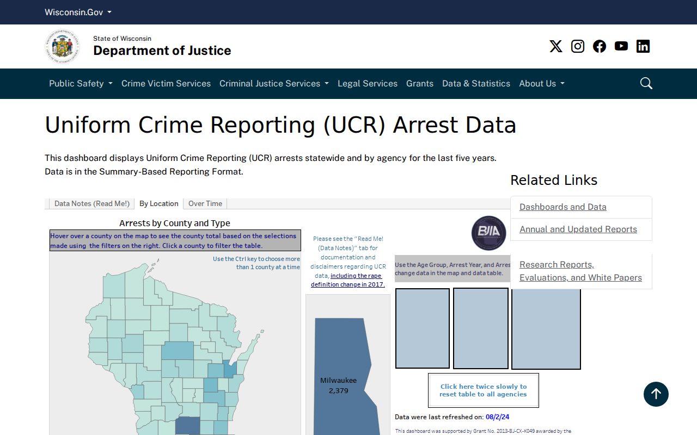Open Research Reports, Evaluations, and White Papers
Screen dimensions: 697x435
click(x=580, y=271)
